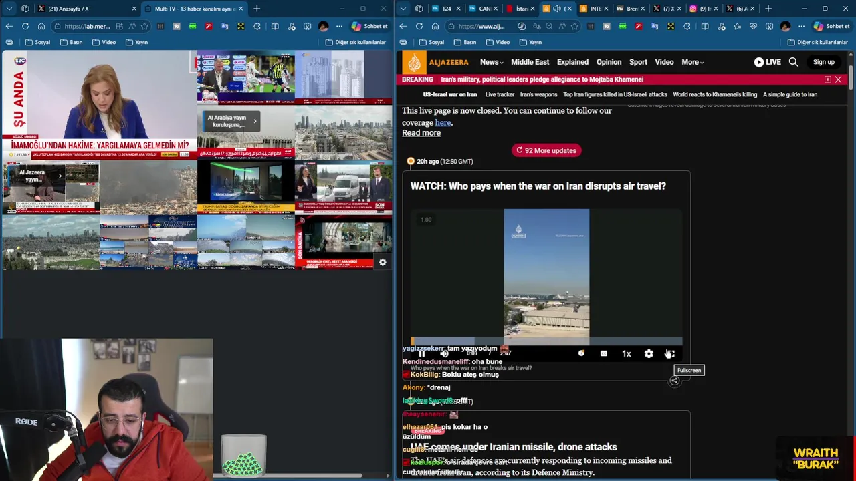Screen dimensions: 856x481
Task: Expand the News menu on Al Jazeera
Action: (491, 62)
